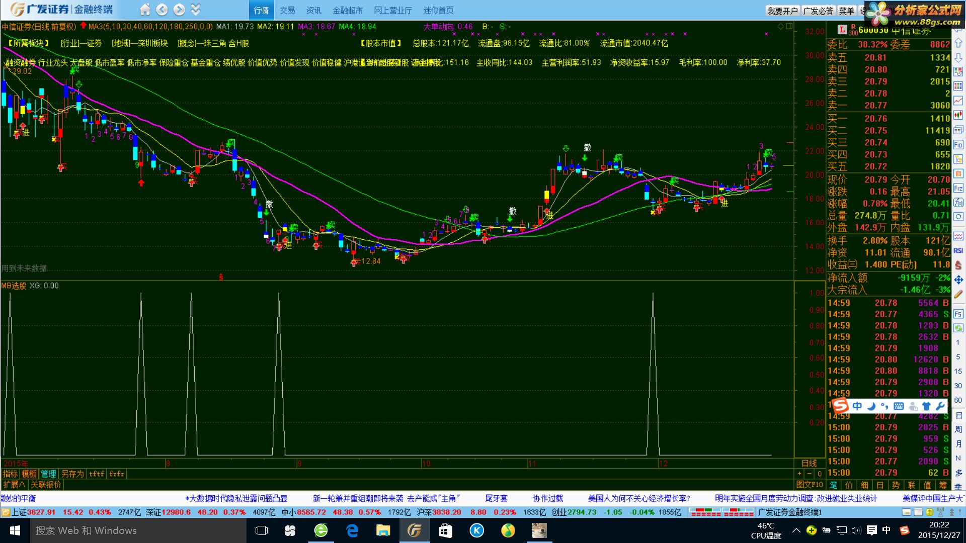Select the fzfz template
Viewport: 966px width, 543px height.
click(x=117, y=474)
